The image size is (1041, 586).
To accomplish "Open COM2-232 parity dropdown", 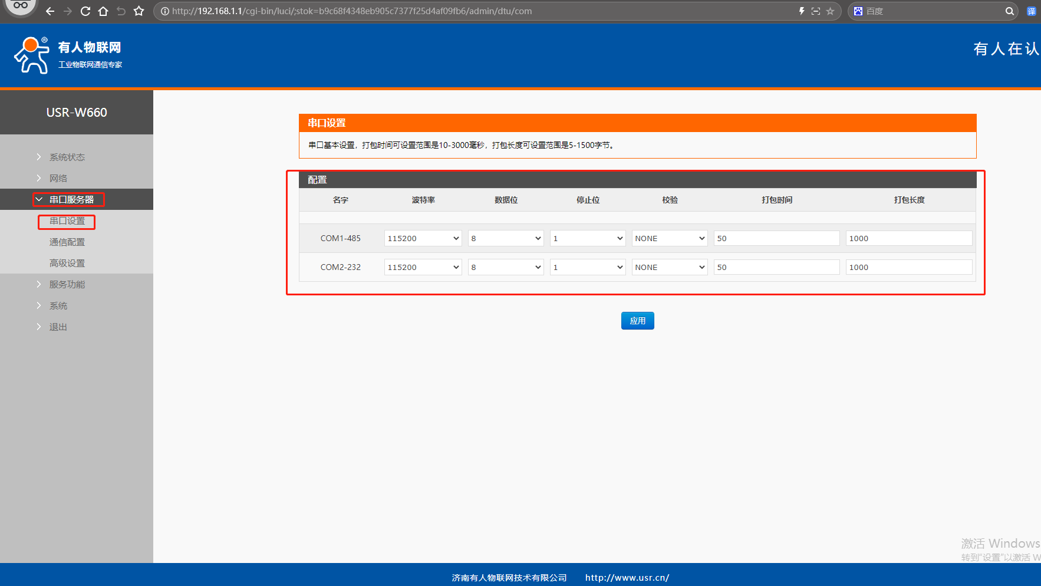I will point(669,267).
